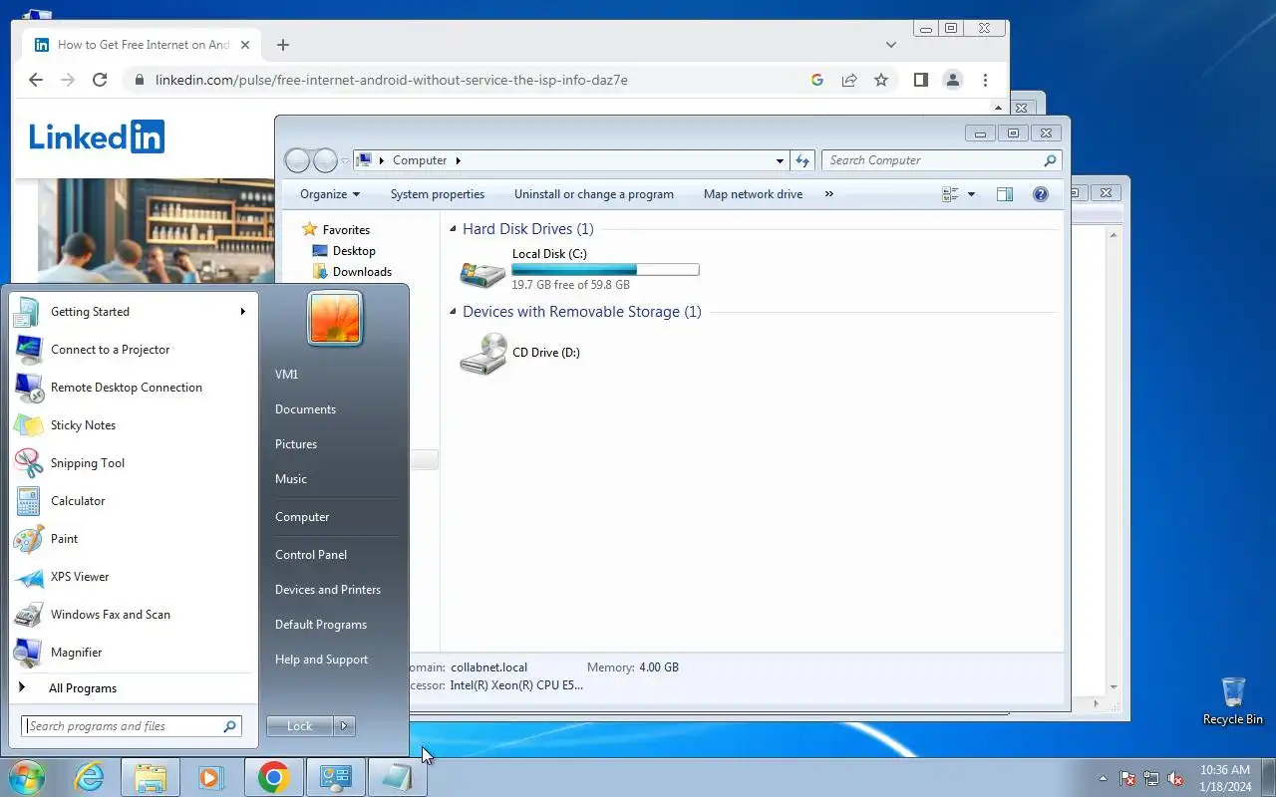
Task: Open Music from Start menu
Action: 291,479
